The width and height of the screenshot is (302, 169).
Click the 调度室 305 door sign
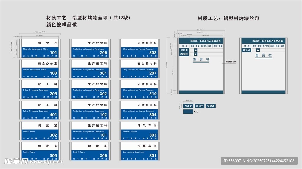coord(40,151)
